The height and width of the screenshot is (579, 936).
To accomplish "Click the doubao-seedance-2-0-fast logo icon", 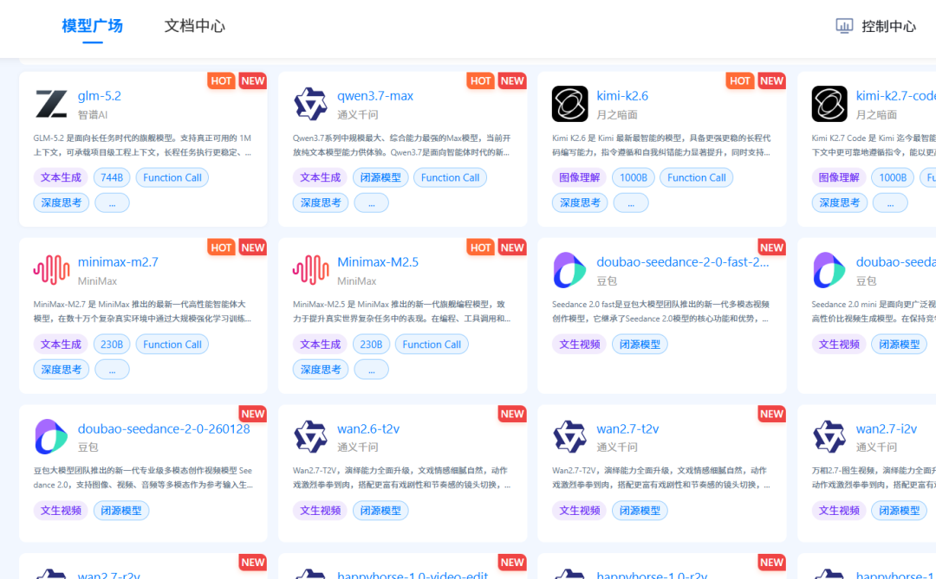I will tap(569, 270).
